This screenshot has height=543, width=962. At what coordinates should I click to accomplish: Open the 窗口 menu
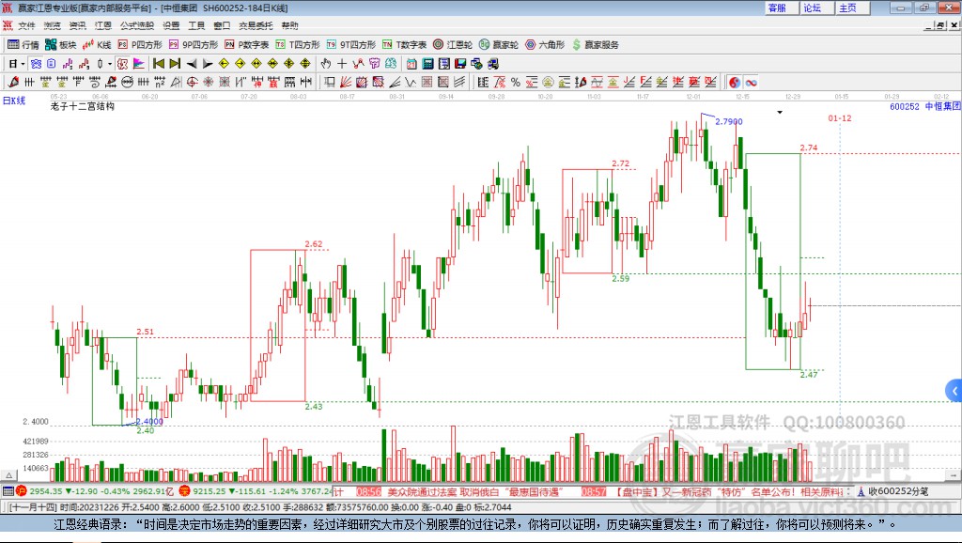pyautogui.click(x=222, y=25)
